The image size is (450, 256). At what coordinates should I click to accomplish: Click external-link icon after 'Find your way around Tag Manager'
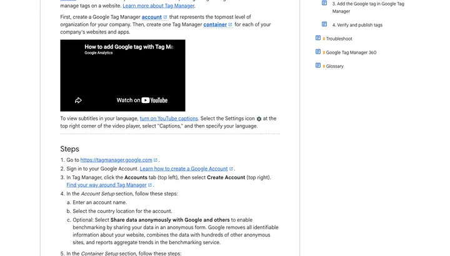point(150,185)
